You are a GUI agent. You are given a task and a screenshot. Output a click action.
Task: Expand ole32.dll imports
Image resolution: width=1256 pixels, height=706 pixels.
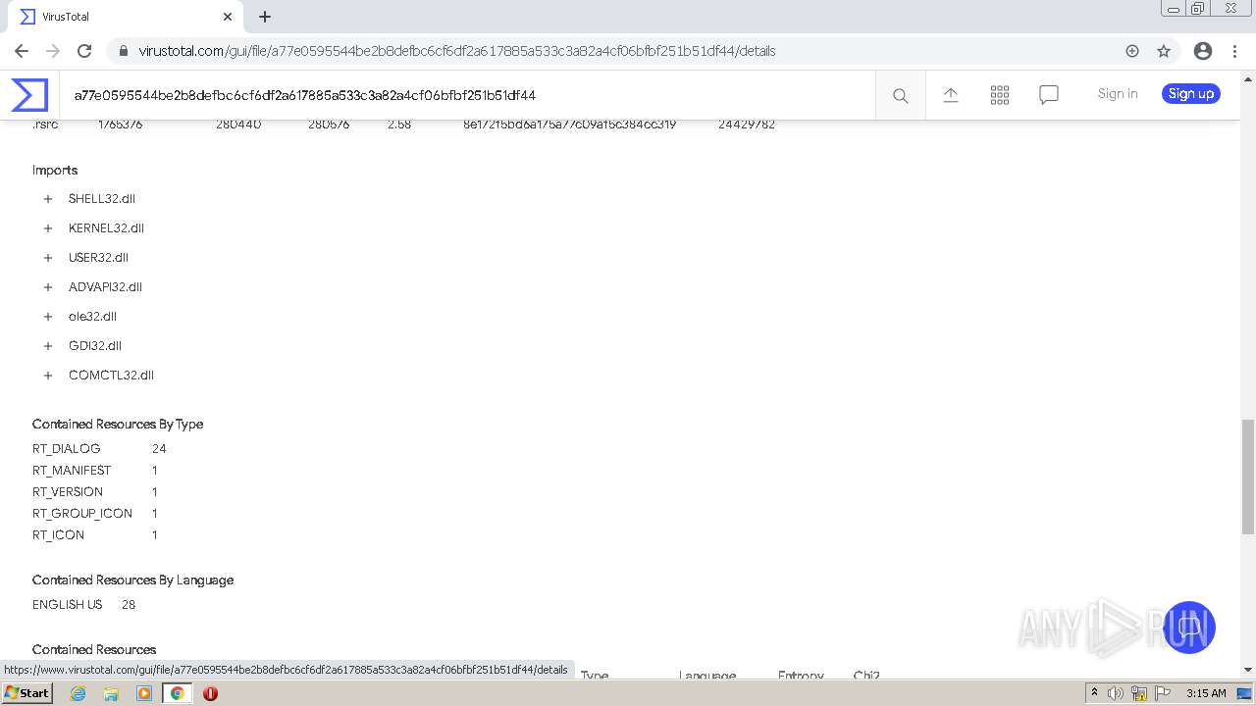point(47,317)
